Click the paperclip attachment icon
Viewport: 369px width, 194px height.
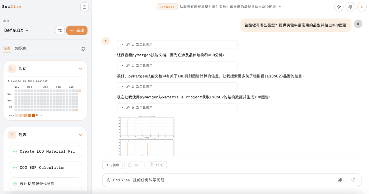pyautogui.click(x=340, y=180)
